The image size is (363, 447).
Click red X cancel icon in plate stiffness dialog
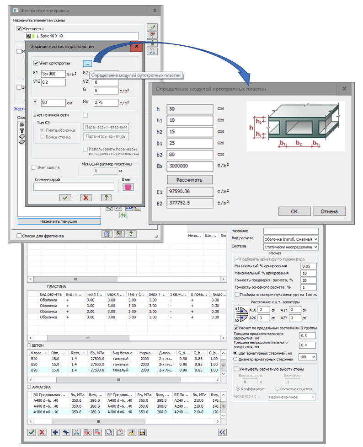point(86,197)
